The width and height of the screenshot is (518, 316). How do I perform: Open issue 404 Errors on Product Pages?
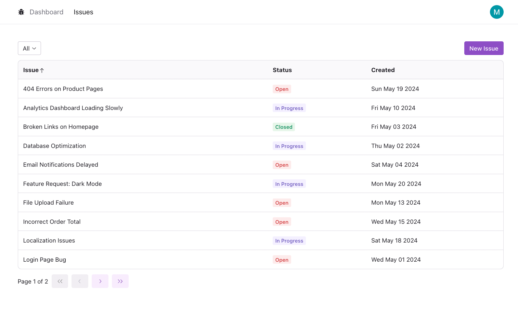click(63, 89)
